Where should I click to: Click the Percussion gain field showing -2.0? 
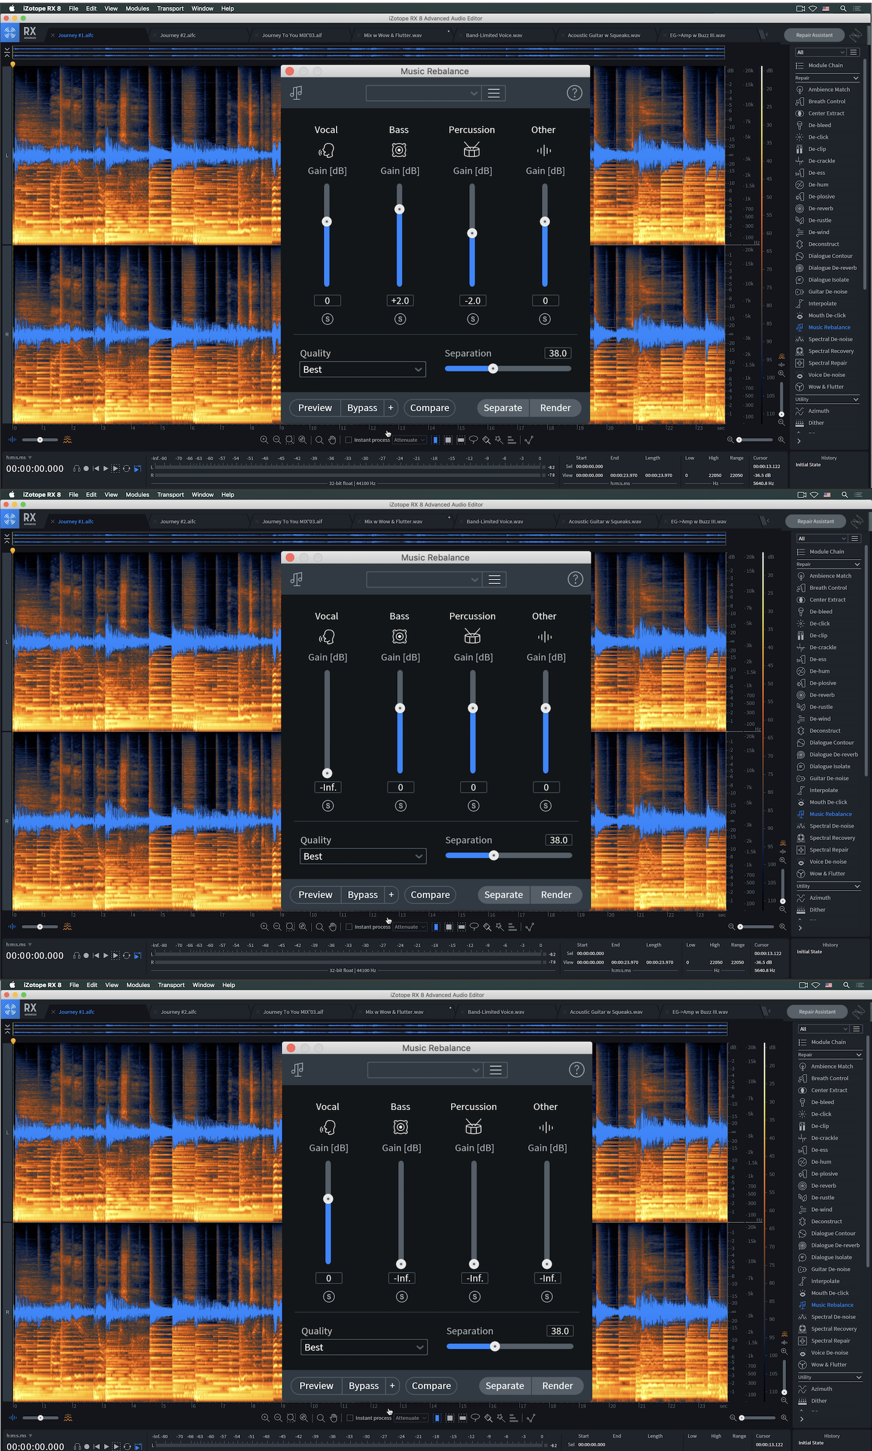[473, 300]
